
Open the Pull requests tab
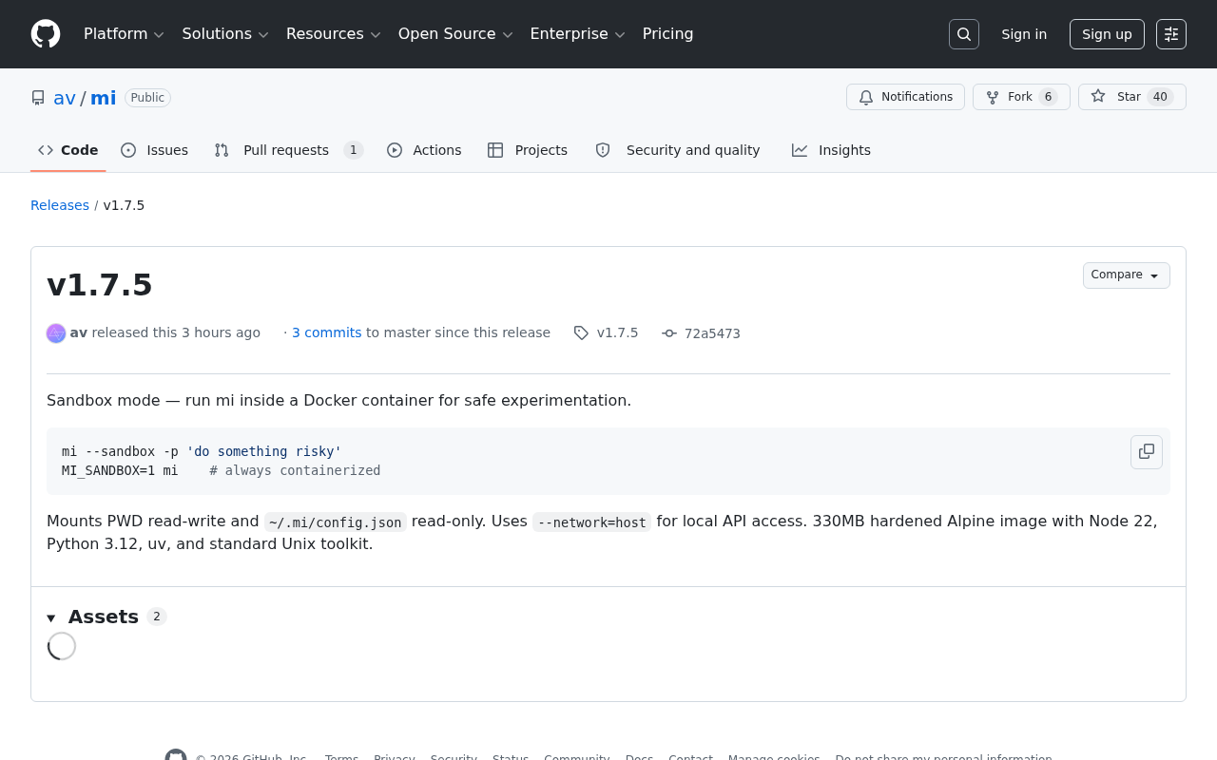click(x=288, y=150)
